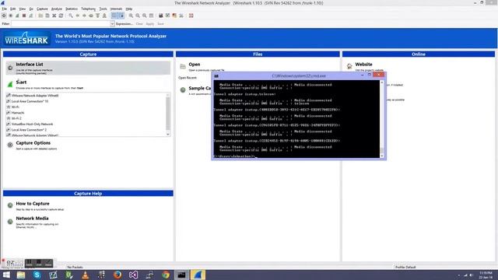This screenshot has width=498, height=280.
Task: Switch to the cmd window taskbar button
Action: 181,275
